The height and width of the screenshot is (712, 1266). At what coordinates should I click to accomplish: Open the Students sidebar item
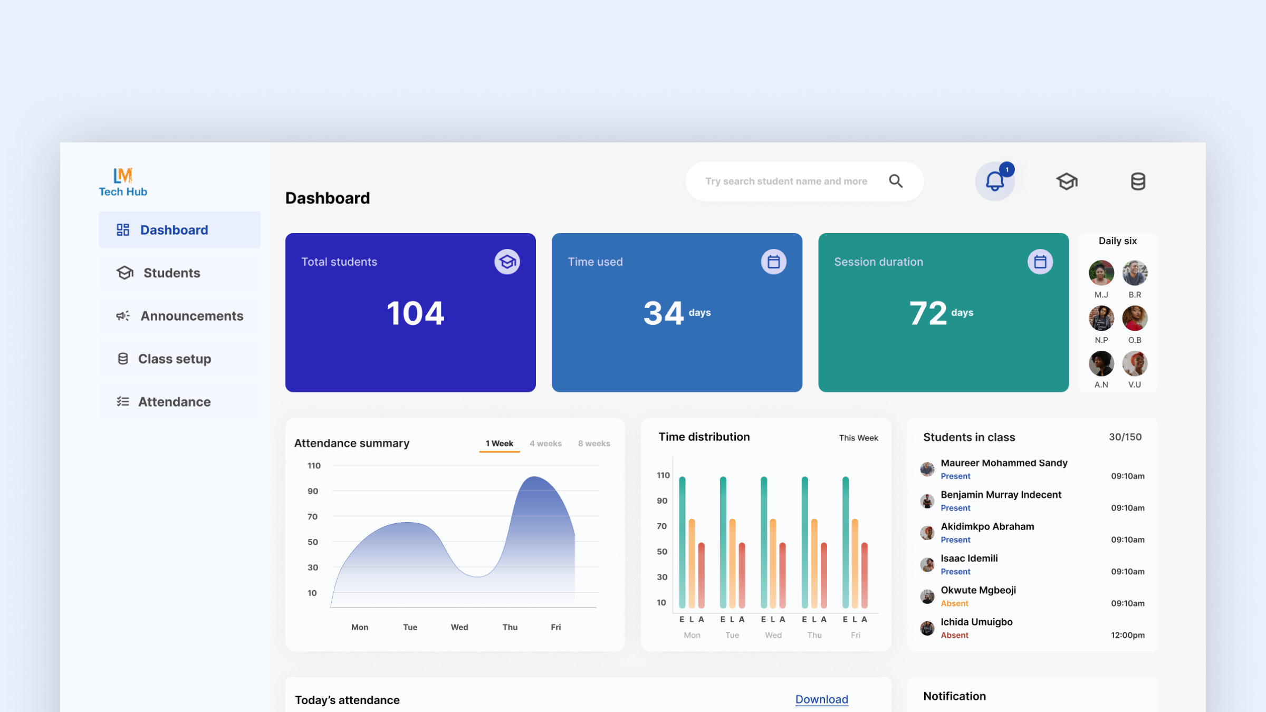point(179,273)
